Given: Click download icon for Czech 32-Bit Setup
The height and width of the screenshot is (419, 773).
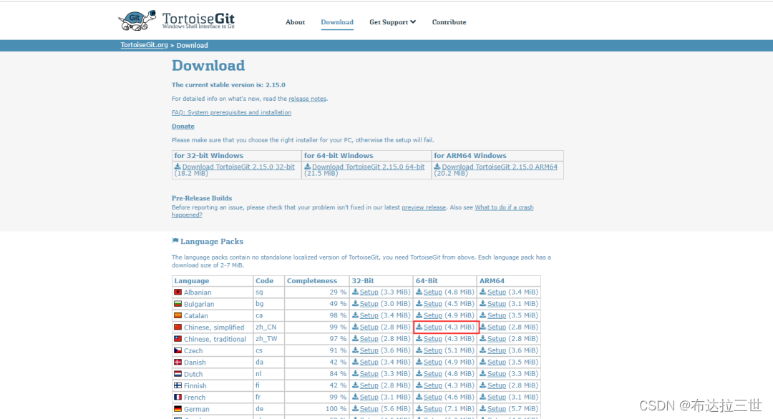Looking at the screenshot, I should coord(355,350).
